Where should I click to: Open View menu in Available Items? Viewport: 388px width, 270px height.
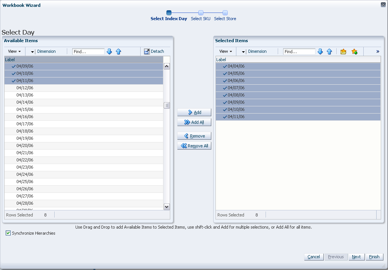pyautogui.click(x=14, y=51)
